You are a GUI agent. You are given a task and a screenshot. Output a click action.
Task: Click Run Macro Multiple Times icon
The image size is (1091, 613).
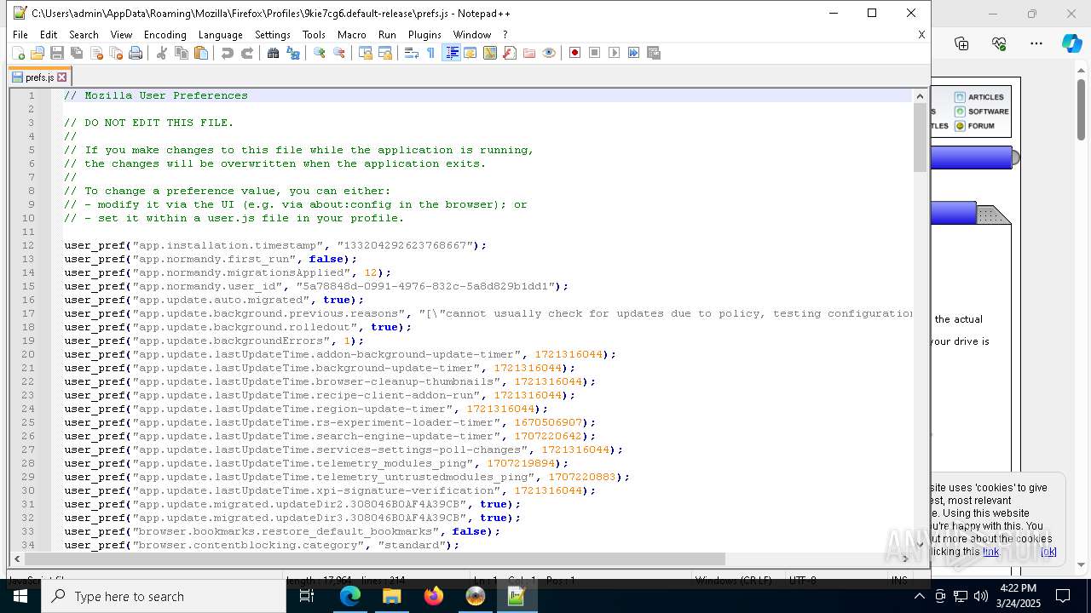click(633, 53)
